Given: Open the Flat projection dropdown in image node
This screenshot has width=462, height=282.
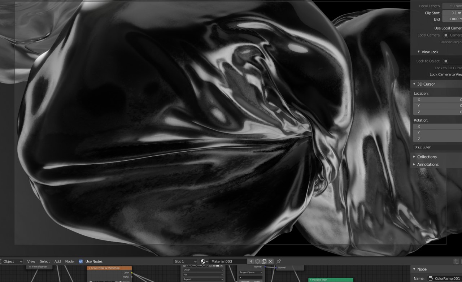Looking at the screenshot, I should 203,274.
